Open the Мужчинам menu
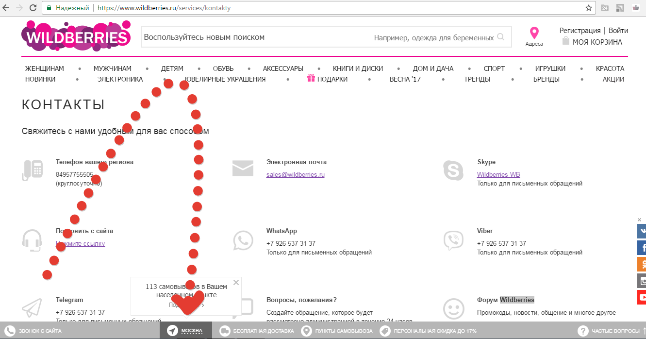Viewport: 646px width, 339px height. (x=113, y=68)
